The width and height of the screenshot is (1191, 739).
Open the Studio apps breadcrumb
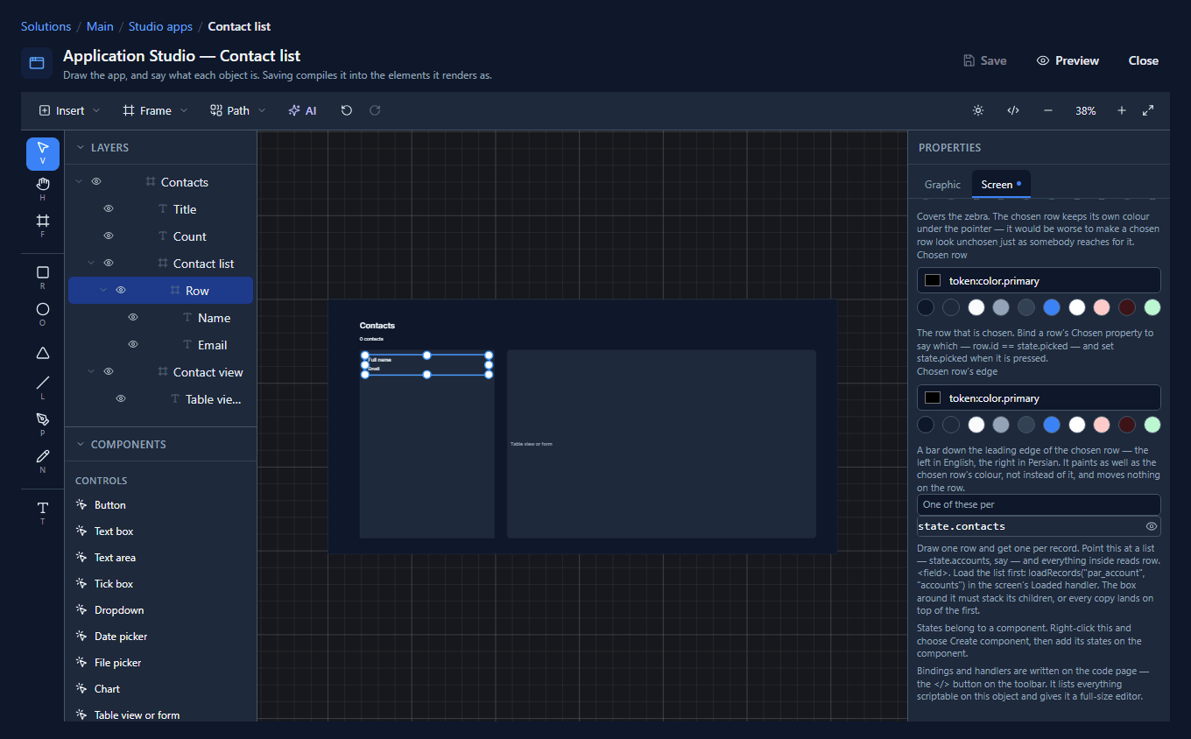[160, 27]
